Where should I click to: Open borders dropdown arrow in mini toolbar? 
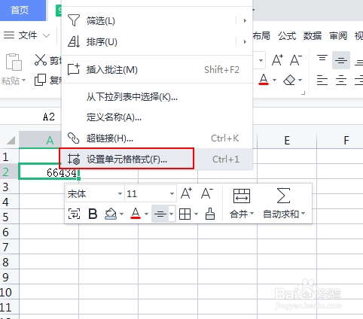coord(197,214)
